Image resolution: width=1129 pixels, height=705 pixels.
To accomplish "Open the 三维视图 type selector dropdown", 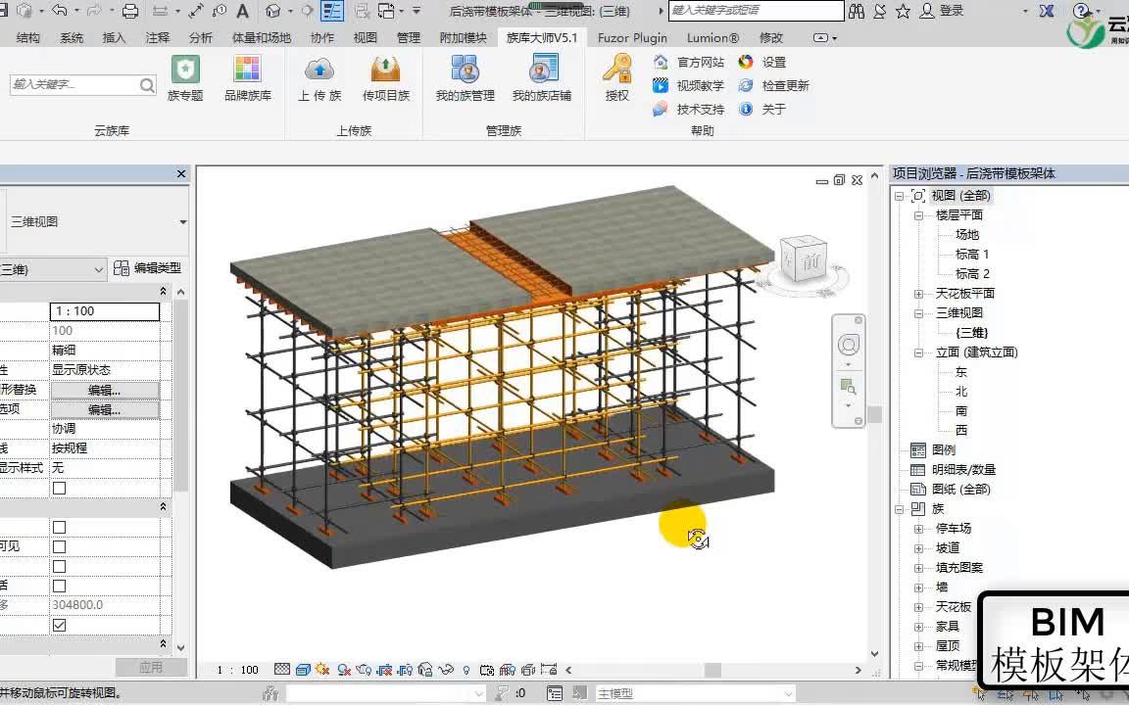I will 183,222.
